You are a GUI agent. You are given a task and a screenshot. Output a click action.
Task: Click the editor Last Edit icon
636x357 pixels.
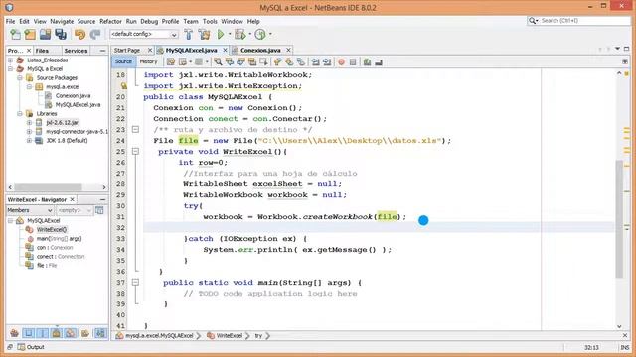(x=171, y=61)
